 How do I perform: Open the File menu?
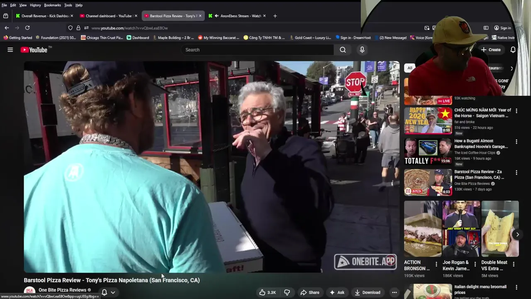4,5
